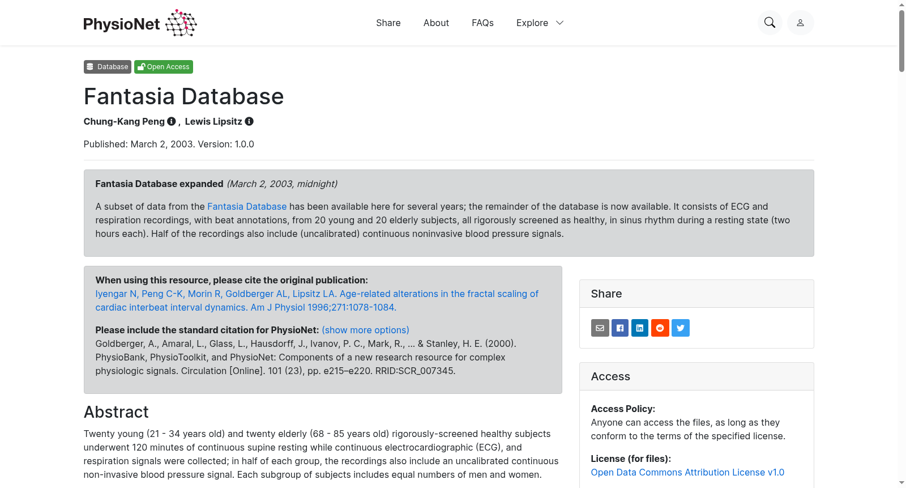The width and height of the screenshot is (906, 488).
Task: Go to the About page
Action: coord(436,23)
